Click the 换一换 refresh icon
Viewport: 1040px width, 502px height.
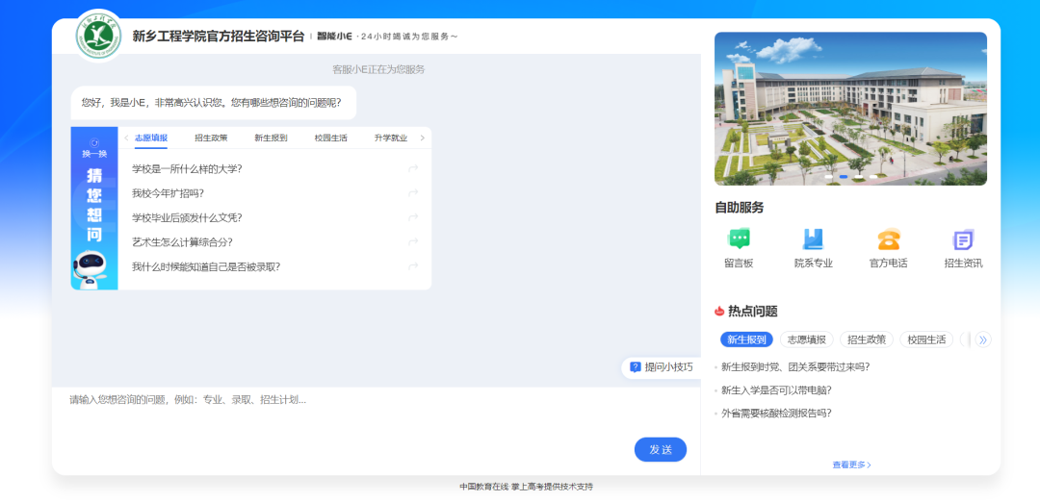[x=94, y=142]
